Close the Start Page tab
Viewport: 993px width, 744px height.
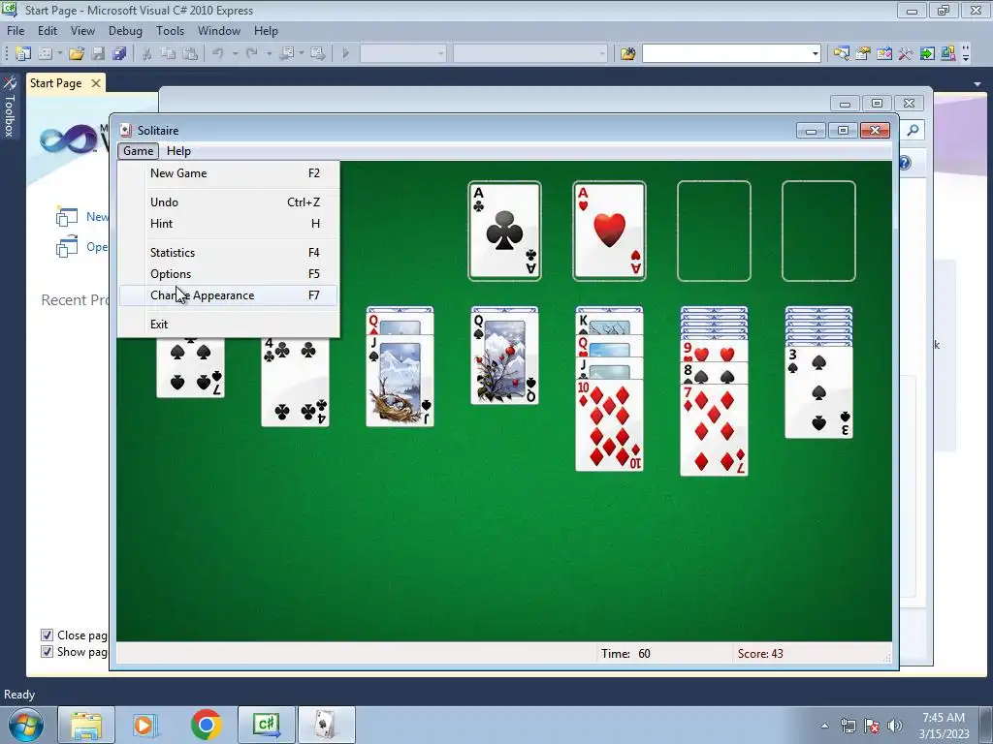96,83
